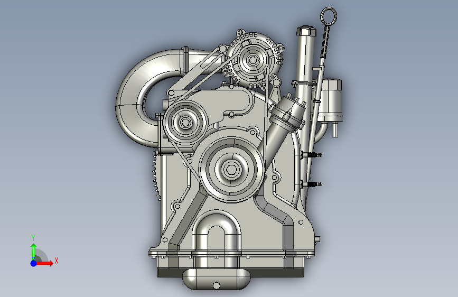
Task: Click the green Y axis arrow of the triad
Action: point(34,251)
